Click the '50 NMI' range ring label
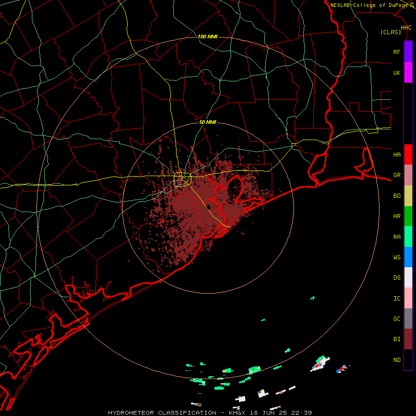Image resolution: width=416 pixels, height=416 pixels. coord(208,122)
